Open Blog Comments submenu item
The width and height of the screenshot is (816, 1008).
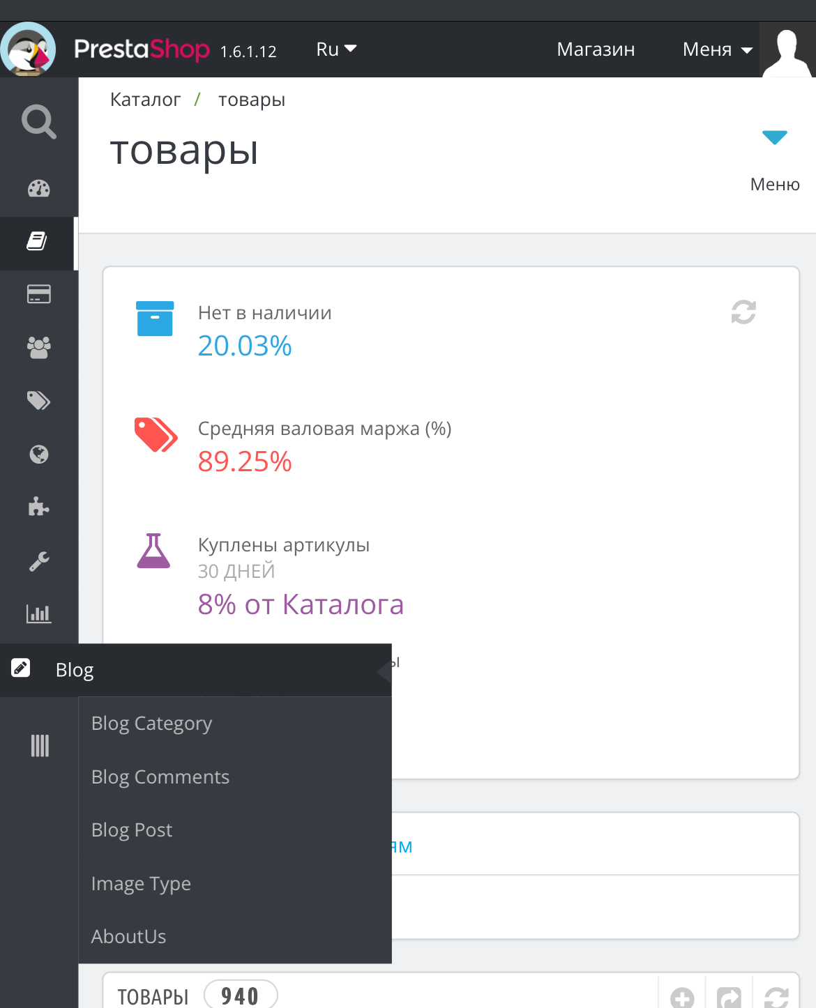pos(160,777)
